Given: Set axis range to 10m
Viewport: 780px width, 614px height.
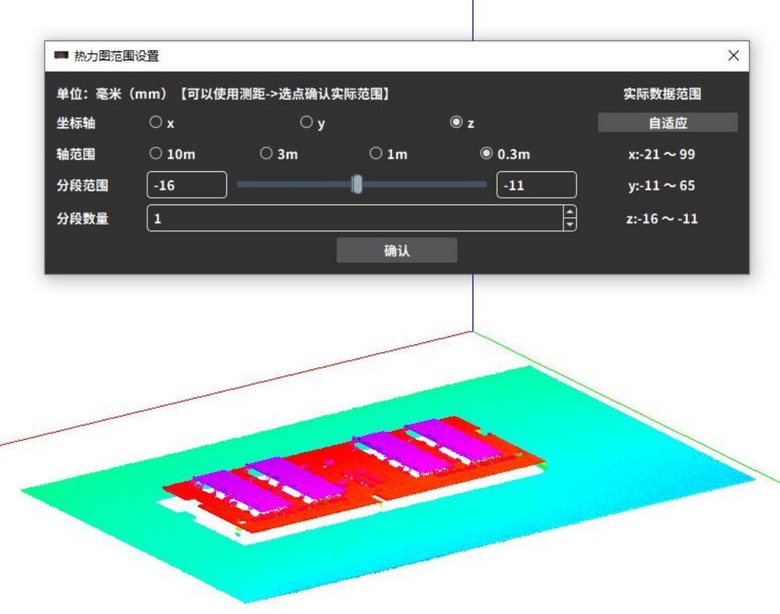Looking at the screenshot, I should (x=156, y=154).
